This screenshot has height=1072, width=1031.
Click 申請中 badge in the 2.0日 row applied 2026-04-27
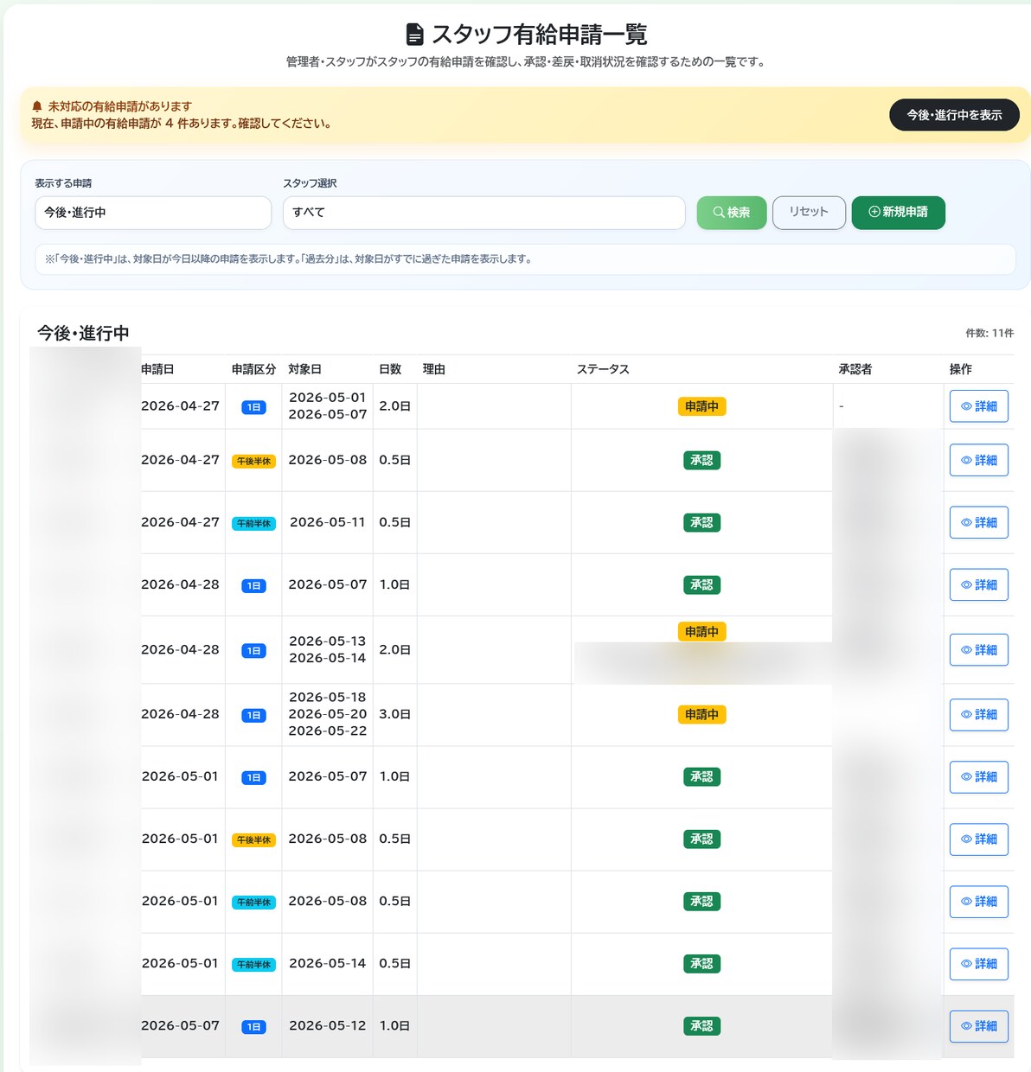[x=701, y=406]
